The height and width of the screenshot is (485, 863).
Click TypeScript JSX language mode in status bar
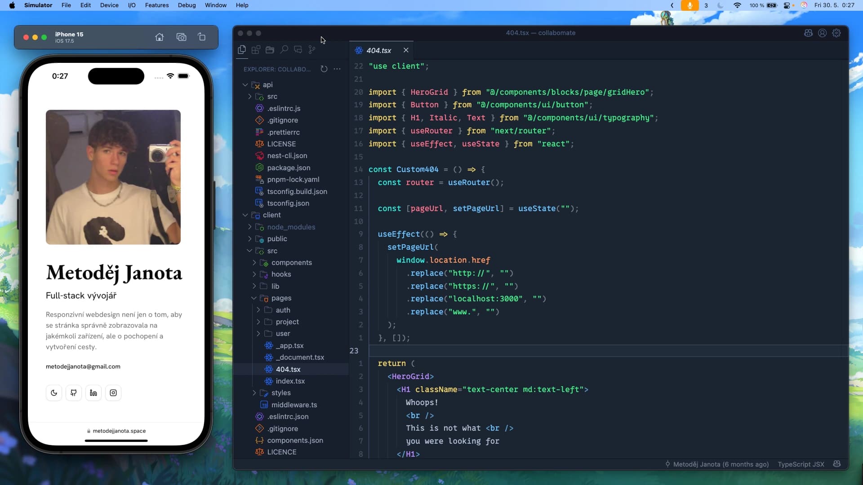801,464
